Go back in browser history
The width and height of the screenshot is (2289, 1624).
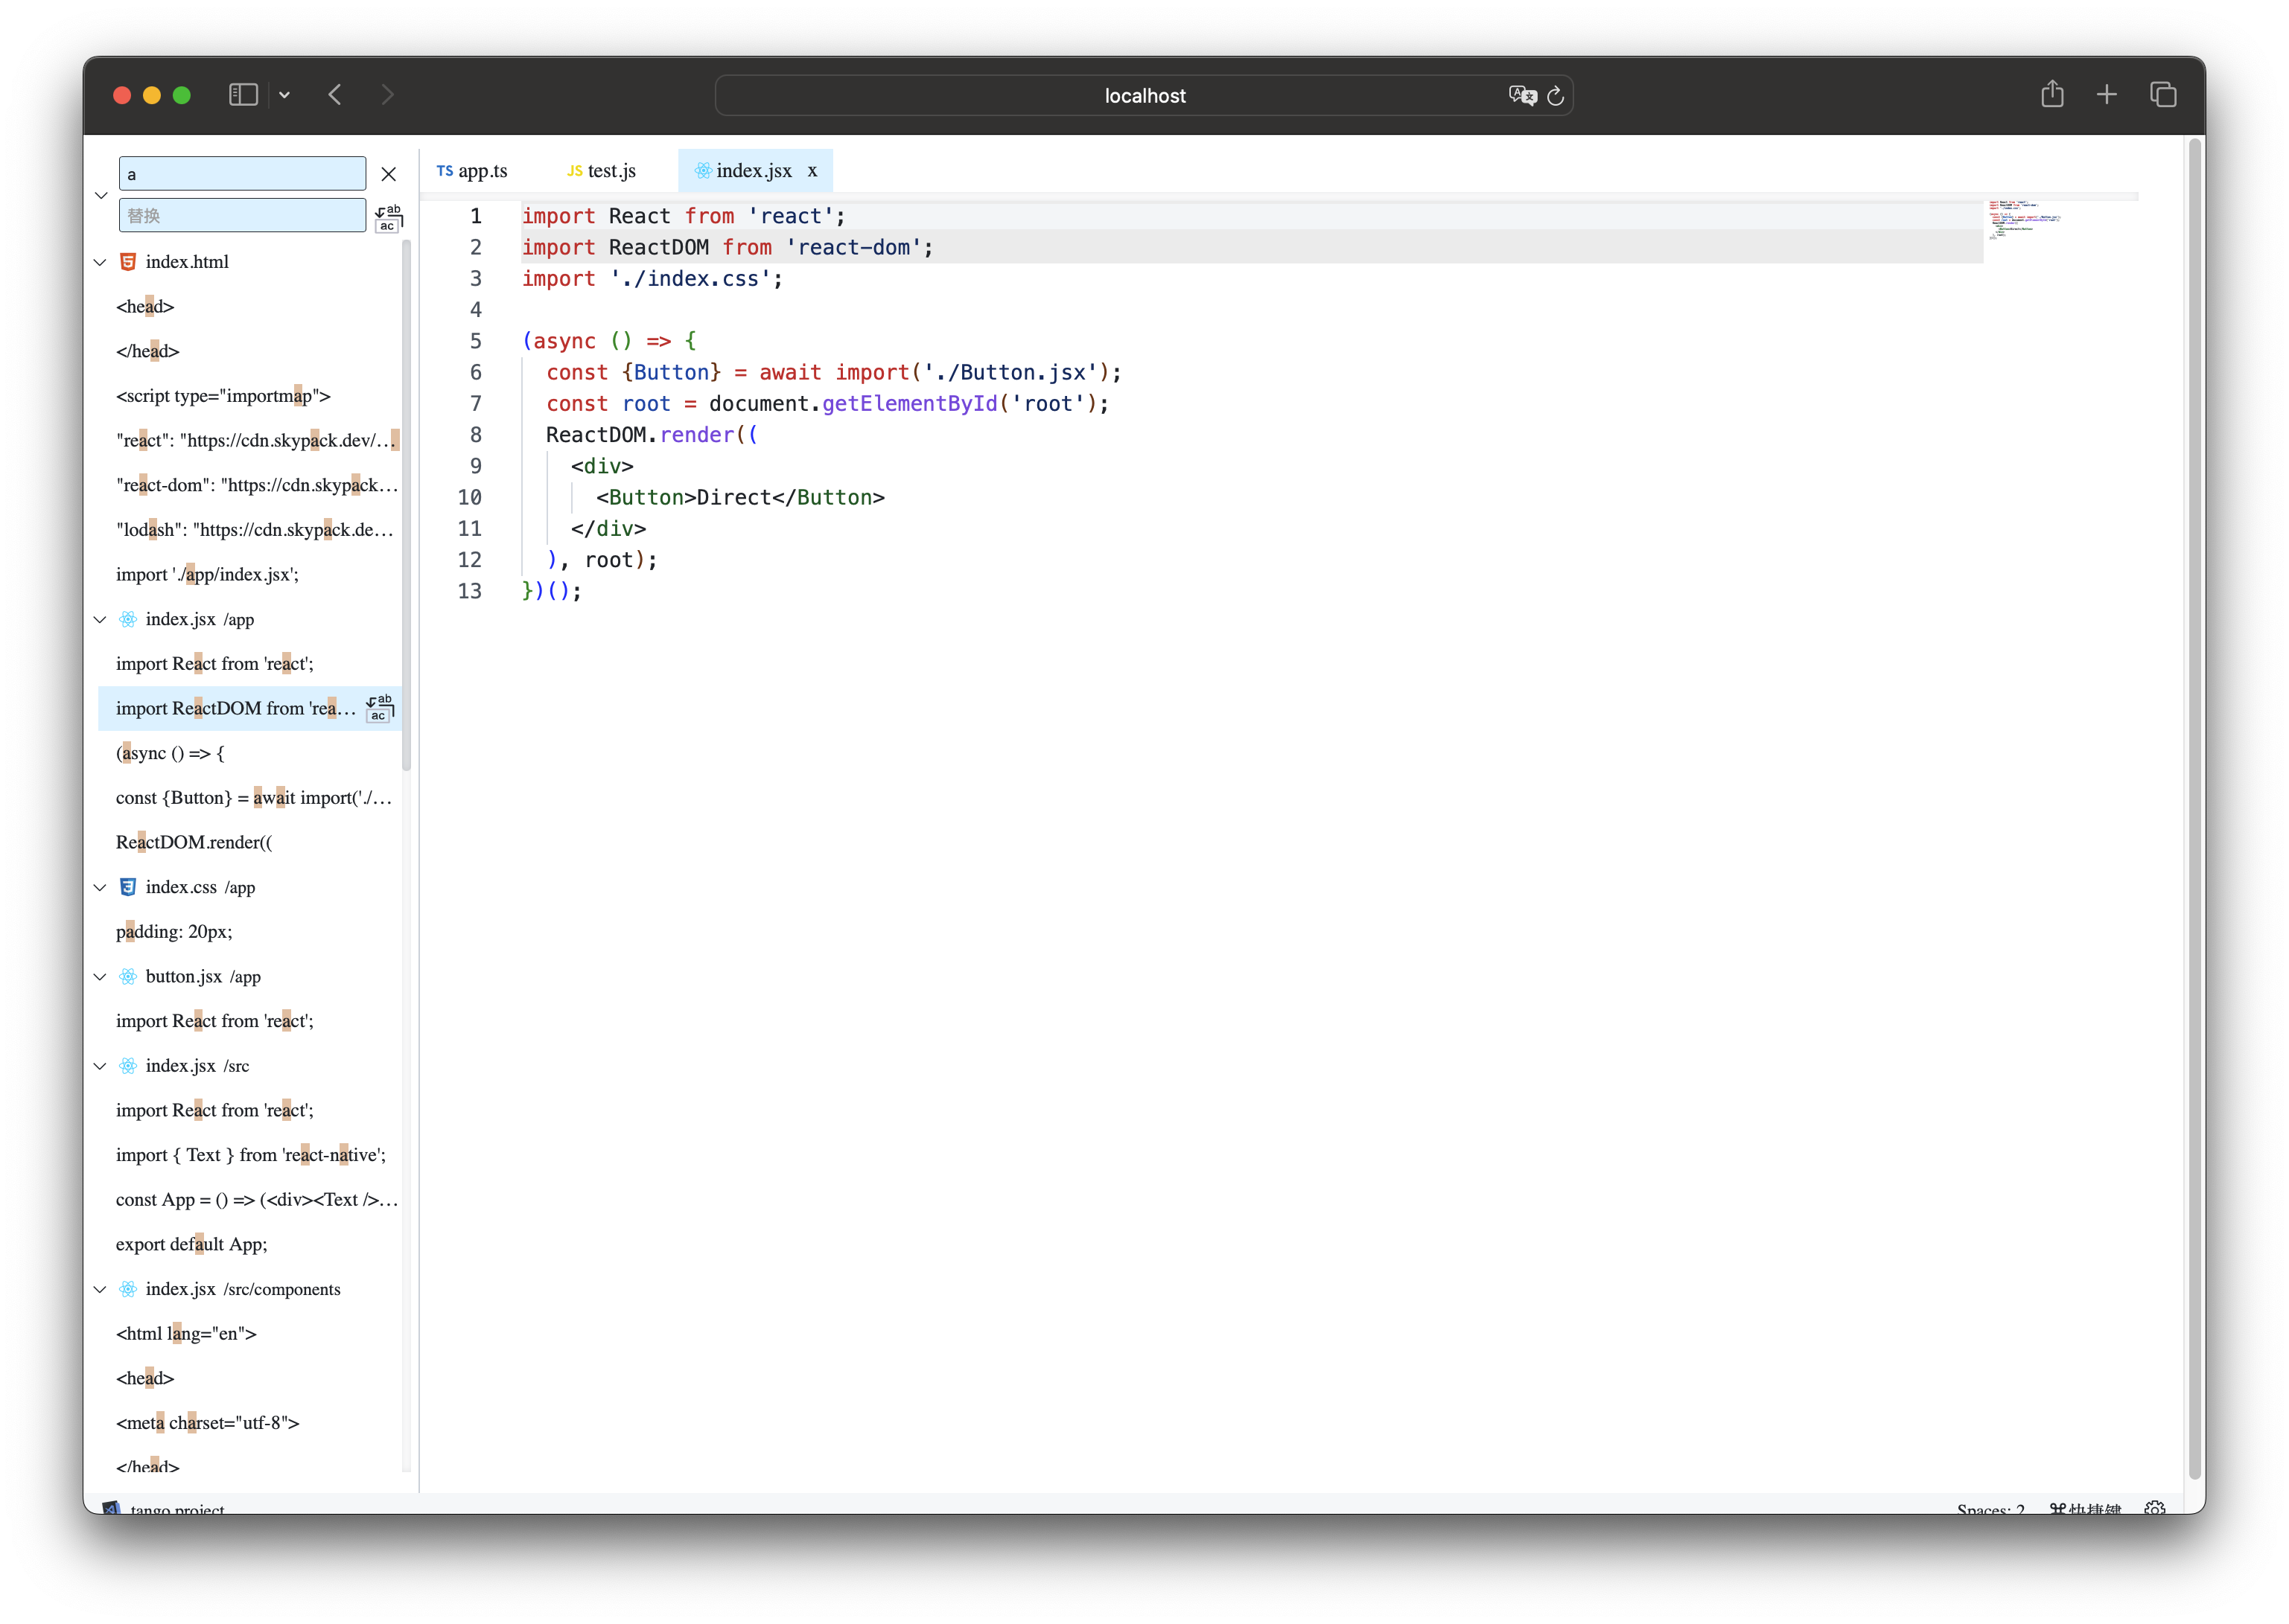pyautogui.click(x=335, y=95)
